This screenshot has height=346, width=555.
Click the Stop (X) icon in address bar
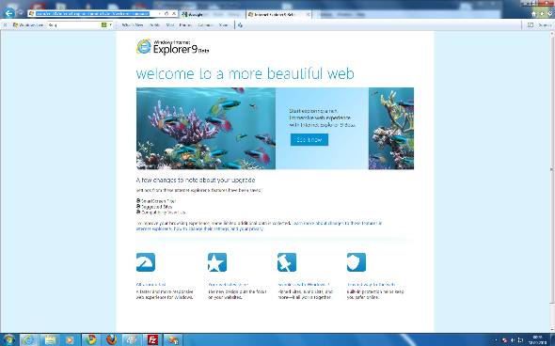[x=174, y=13]
